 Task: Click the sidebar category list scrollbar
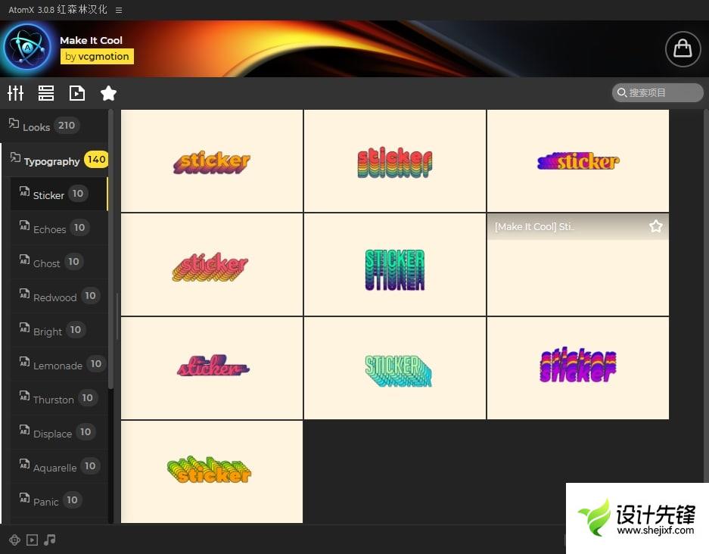(x=111, y=250)
